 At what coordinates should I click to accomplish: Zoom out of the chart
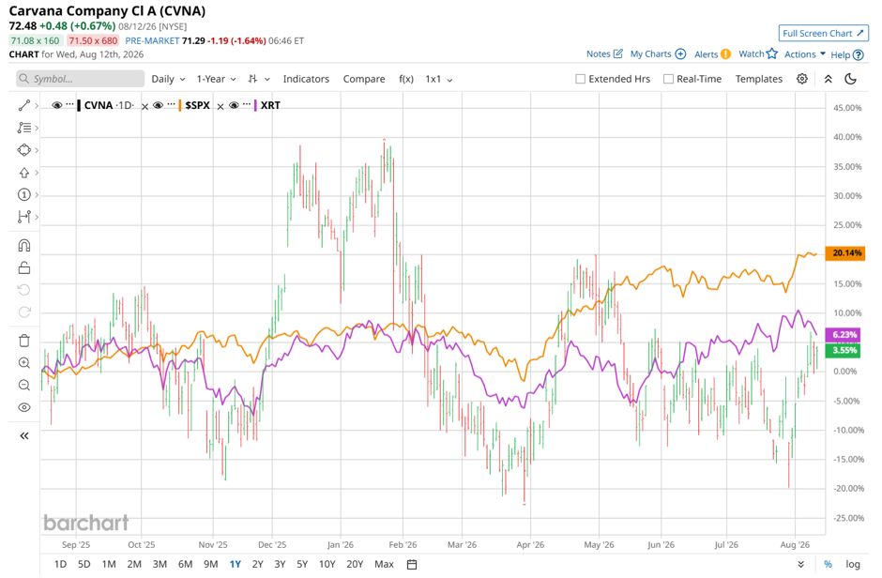click(x=23, y=385)
